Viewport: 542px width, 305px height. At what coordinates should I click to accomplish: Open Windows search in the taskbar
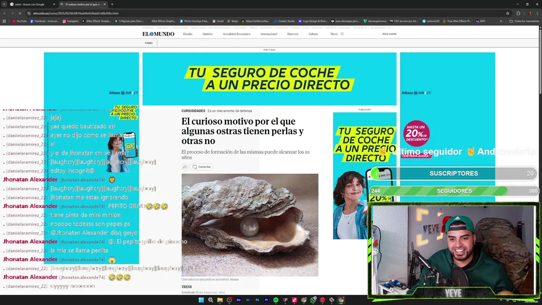[x=210, y=300]
